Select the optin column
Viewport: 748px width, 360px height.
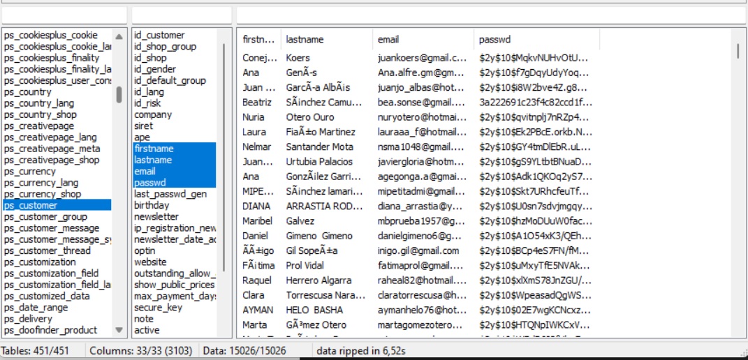174,250
